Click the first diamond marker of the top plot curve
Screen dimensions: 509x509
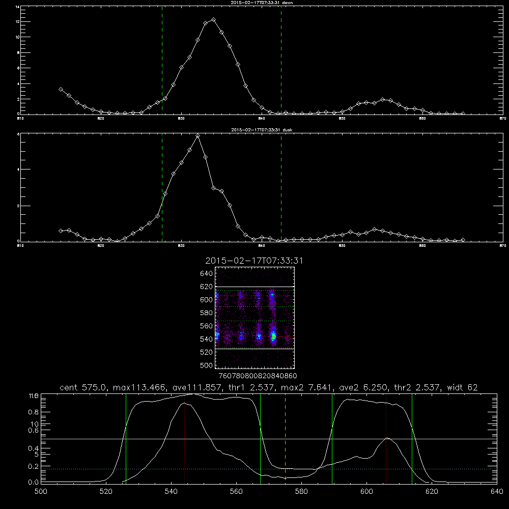point(61,89)
